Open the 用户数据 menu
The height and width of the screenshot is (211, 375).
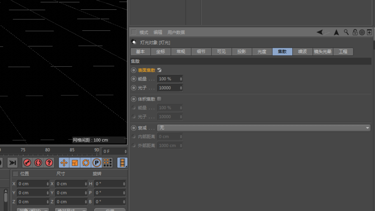(x=176, y=32)
